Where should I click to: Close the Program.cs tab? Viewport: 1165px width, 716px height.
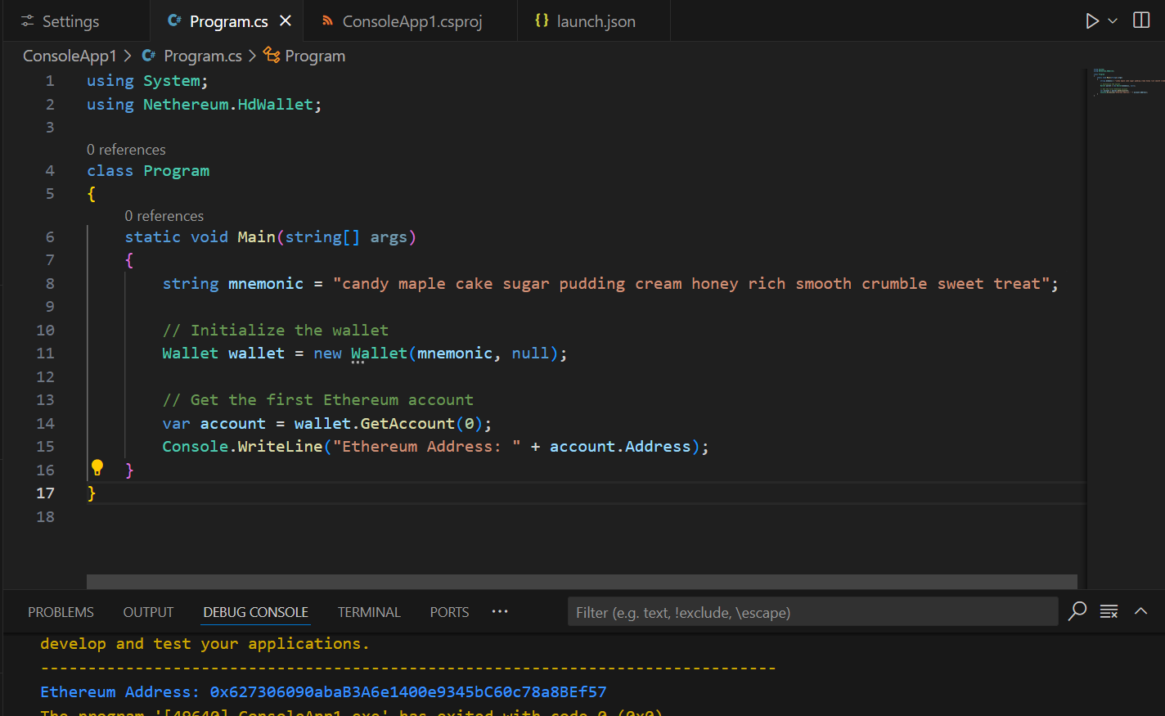point(286,21)
